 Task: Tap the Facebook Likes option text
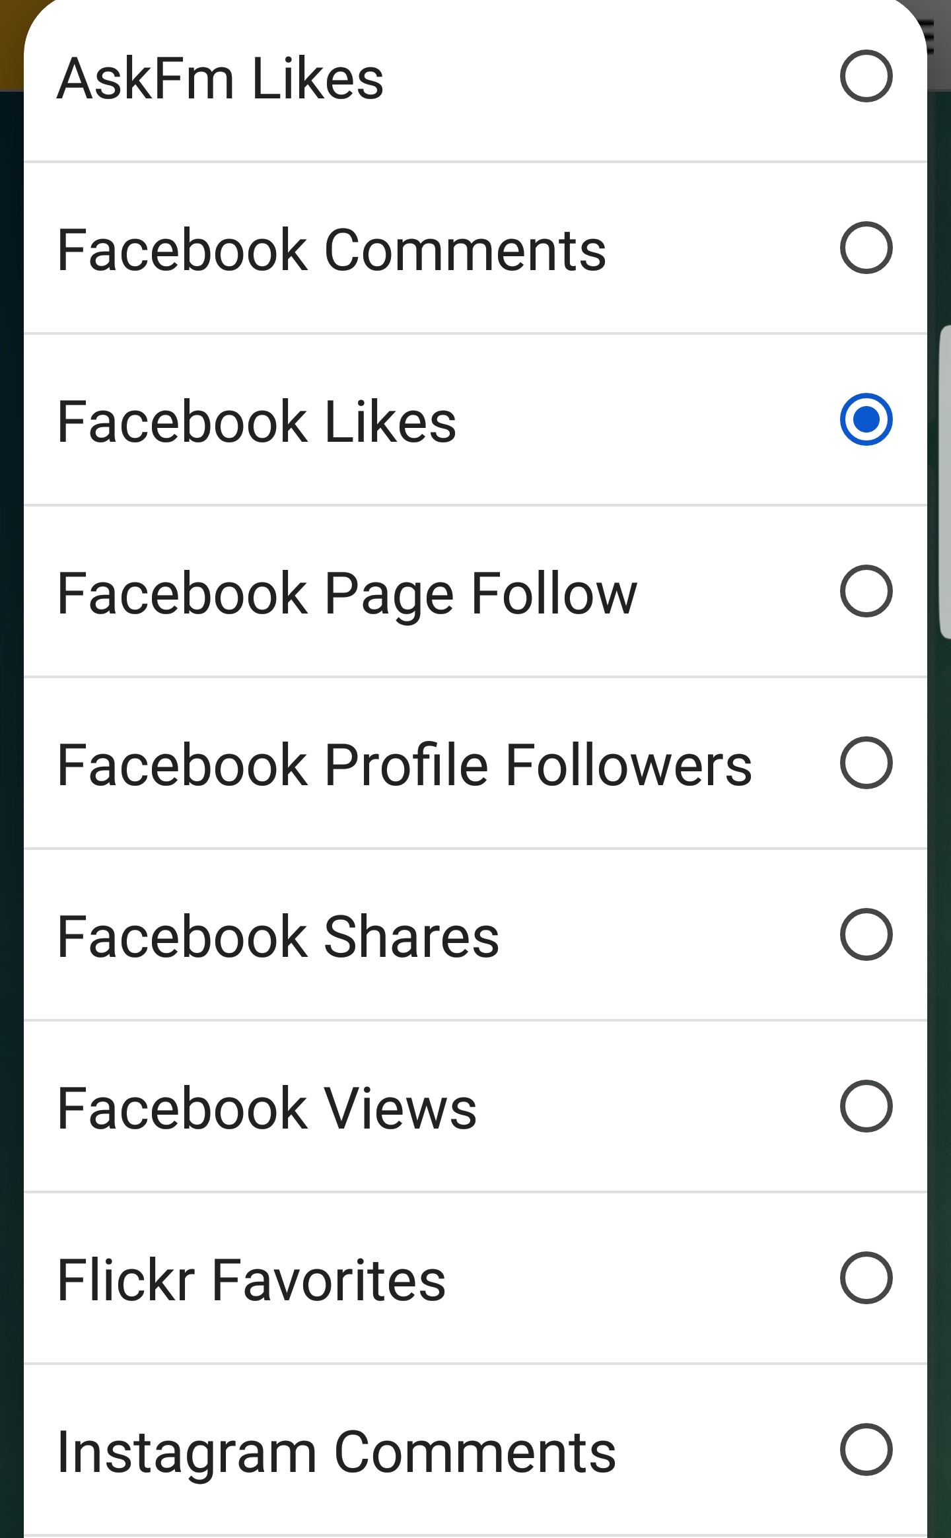pyautogui.click(x=256, y=422)
